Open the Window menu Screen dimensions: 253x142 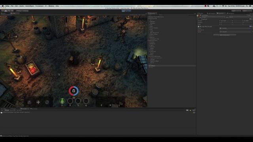click(x=51, y=6)
